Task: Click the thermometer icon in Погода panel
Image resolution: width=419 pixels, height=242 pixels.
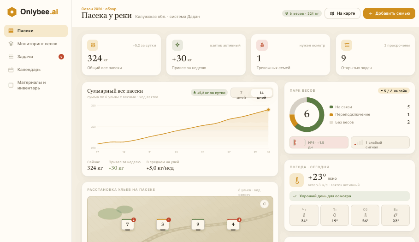Action: click(296, 180)
